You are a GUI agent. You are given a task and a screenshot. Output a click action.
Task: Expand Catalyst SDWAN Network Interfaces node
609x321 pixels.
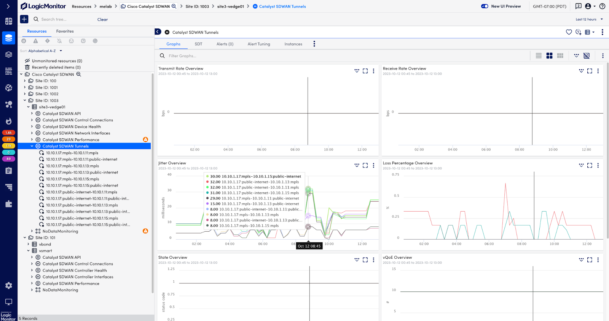tap(32, 133)
